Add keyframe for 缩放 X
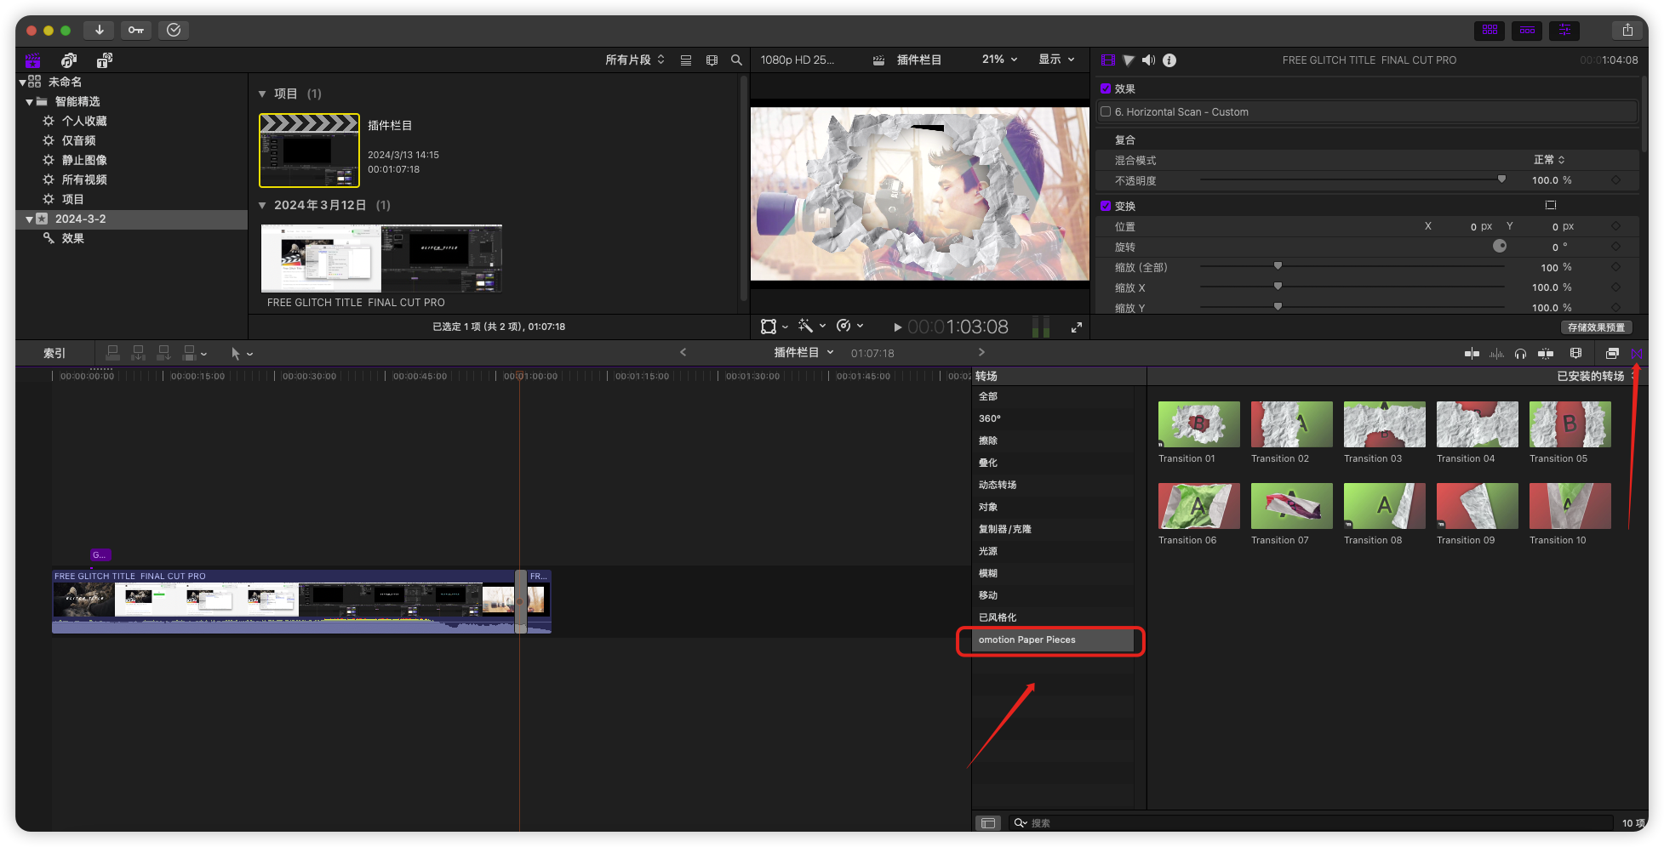The height and width of the screenshot is (847, 1664). (x=1615, y=287)
